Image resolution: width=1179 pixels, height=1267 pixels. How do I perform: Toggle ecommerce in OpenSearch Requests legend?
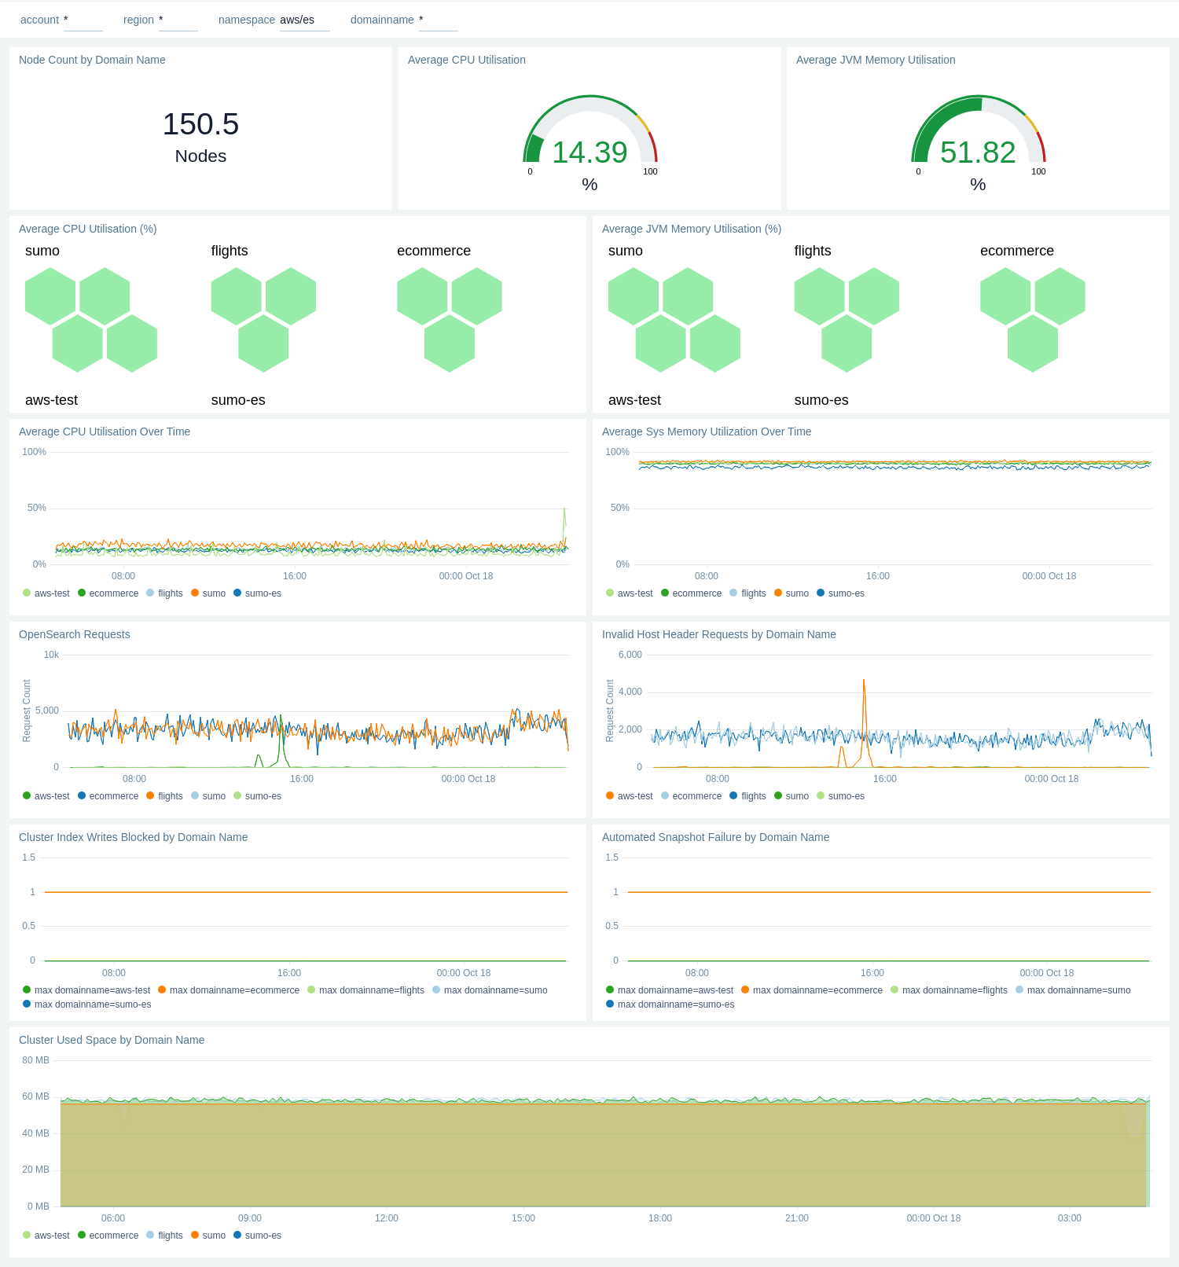[108, 796]
